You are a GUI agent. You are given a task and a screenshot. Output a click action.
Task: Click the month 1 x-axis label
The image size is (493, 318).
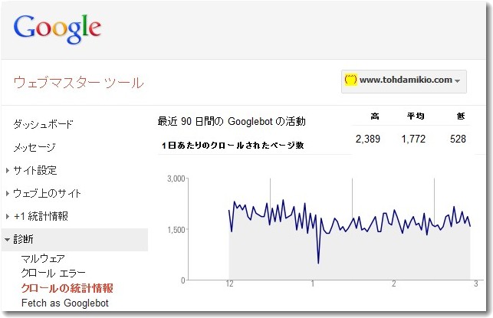[313, 284]
